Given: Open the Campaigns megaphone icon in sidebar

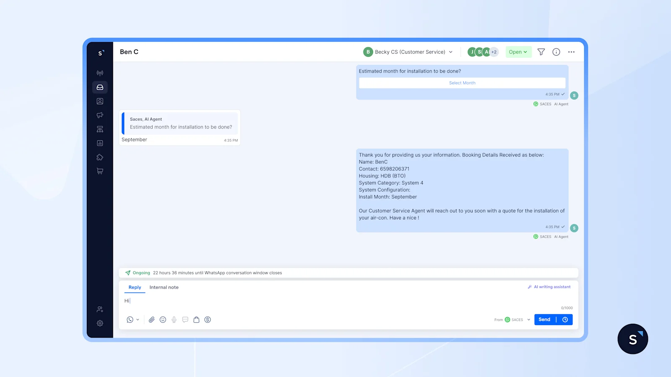Looking at the screenshot, I should pos(100,115).
